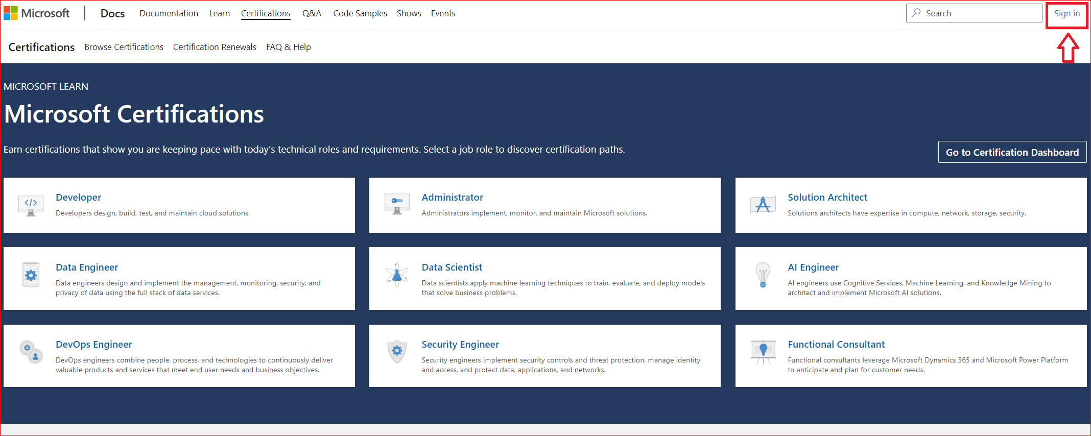Open the Administrator role link
1091x436 pixels.
(452, 197)
